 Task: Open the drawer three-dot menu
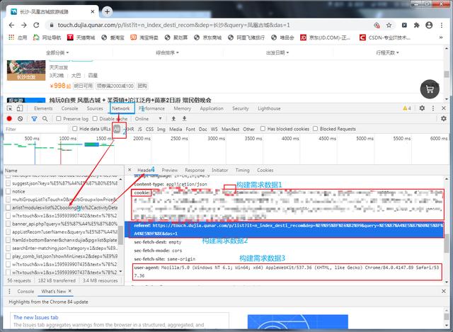point(9,291)
